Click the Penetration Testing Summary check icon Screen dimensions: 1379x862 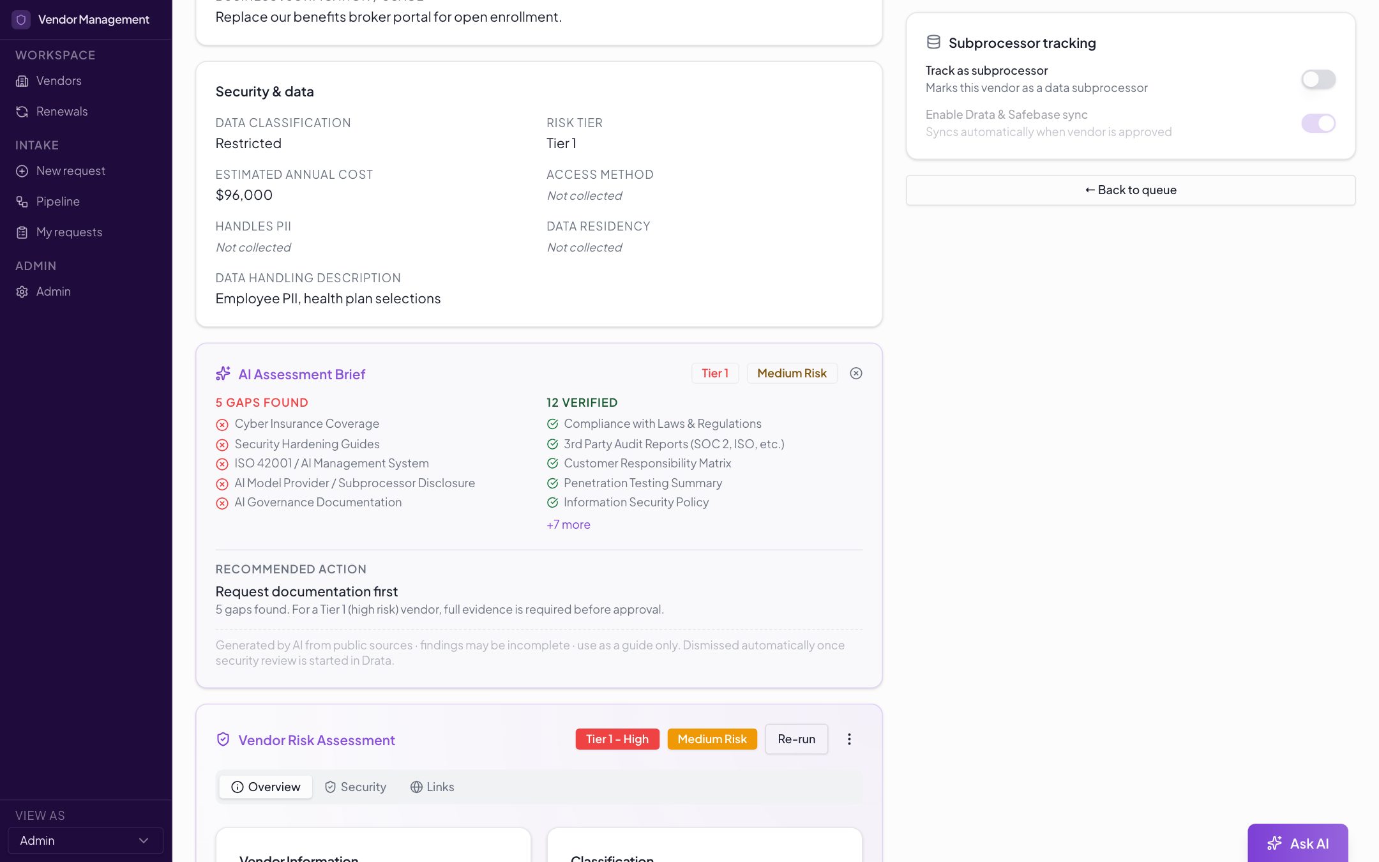click(552, 483)
